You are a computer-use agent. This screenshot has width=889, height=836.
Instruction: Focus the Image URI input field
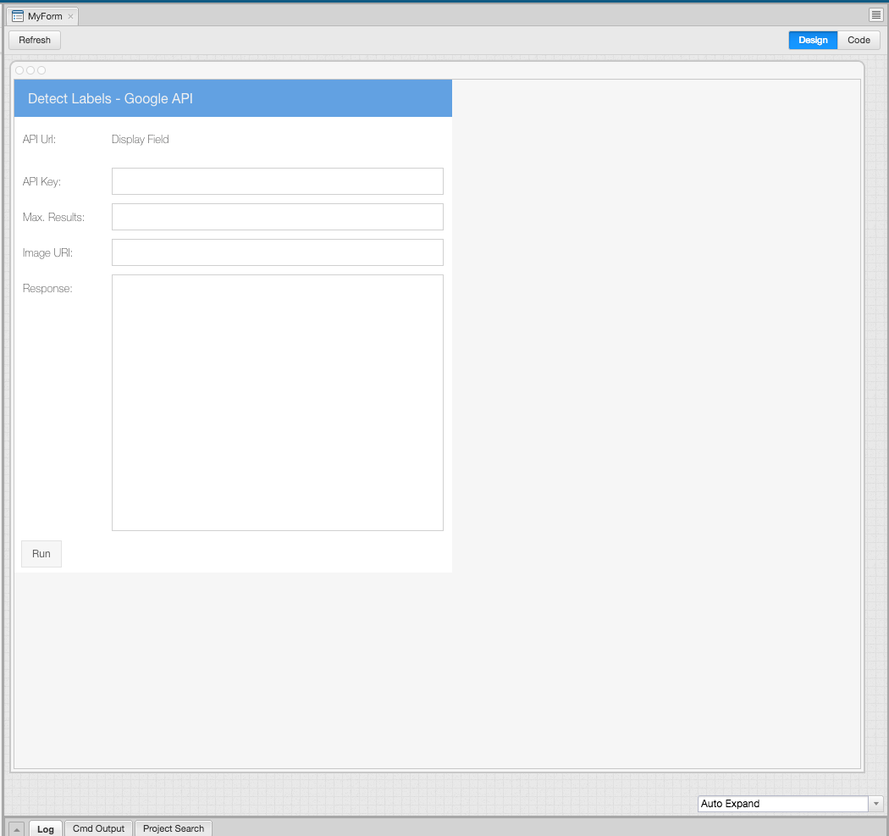(x=277, y=252)
